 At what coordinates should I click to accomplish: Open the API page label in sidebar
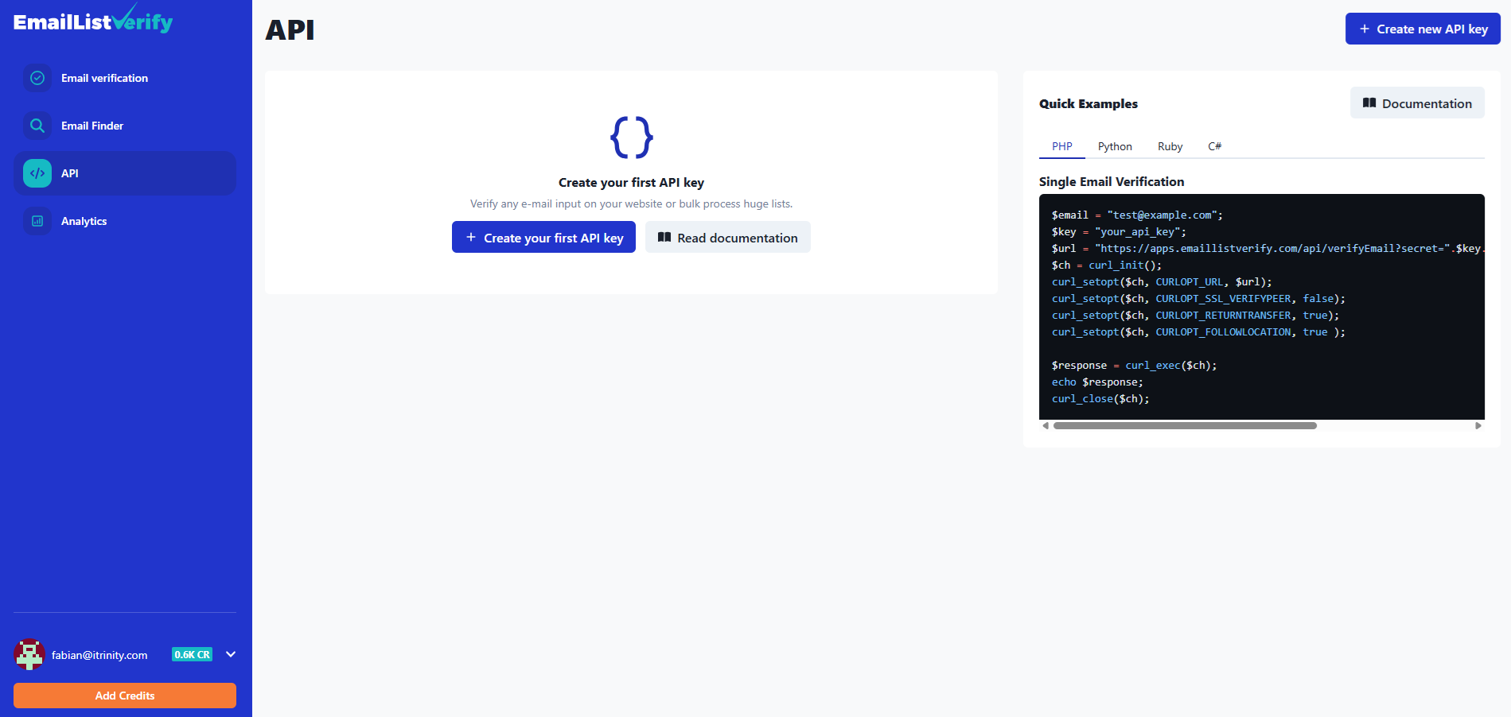(x=70, y=173)
